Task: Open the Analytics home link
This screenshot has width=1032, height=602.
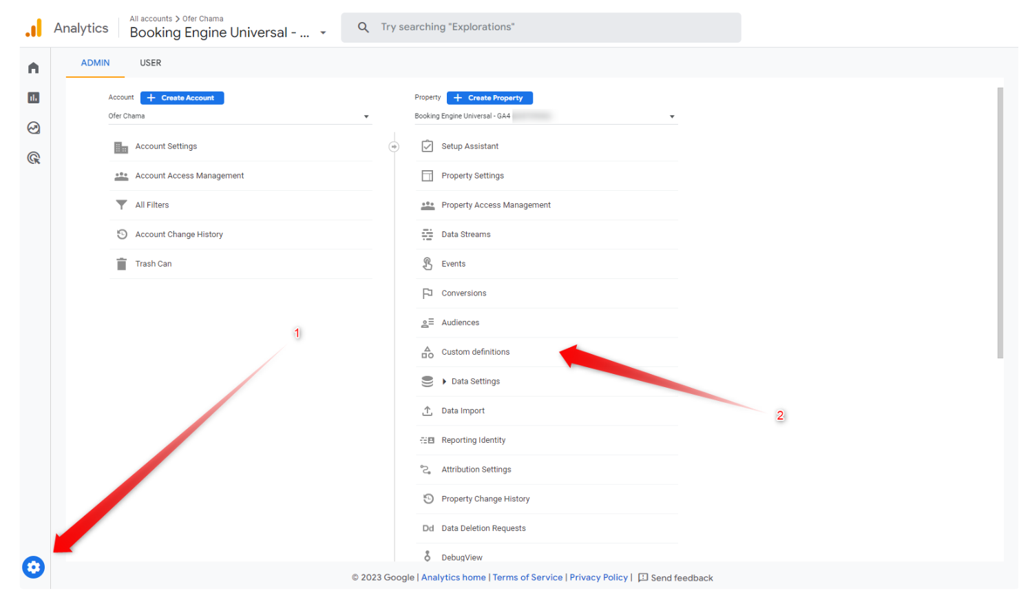Action: coord(454,578)
